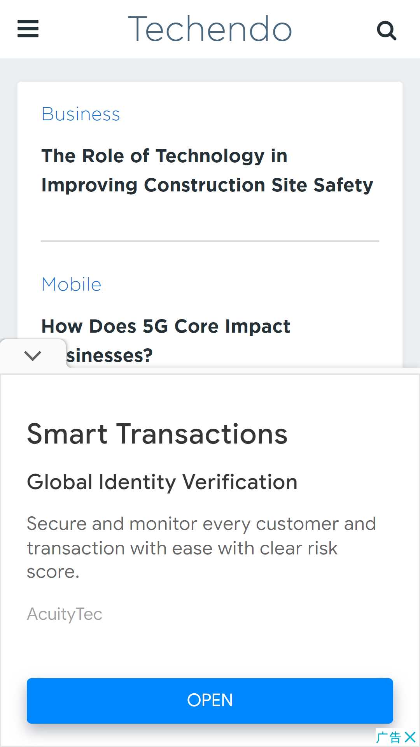Go to Techendo home via logo
Viewport: 420px width, 747px height.
[210, 29]
